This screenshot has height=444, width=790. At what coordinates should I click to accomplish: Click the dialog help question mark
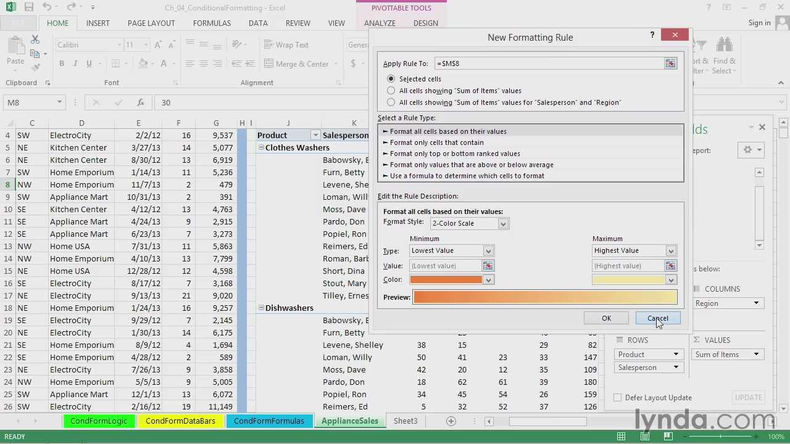click(652, 35)
